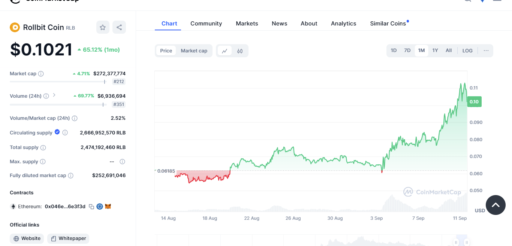Screen dimensions: 512x246
Task: Open the Markets tab
Action: [x=247, y=24]
